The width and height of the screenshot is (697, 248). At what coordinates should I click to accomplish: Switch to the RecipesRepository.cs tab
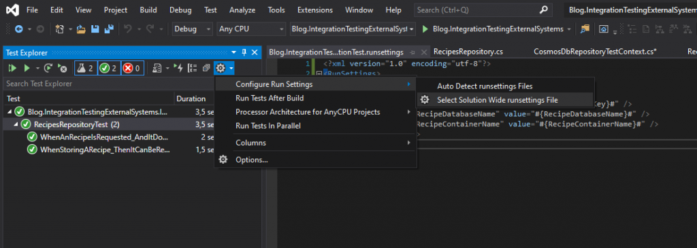tap(468, 52)
